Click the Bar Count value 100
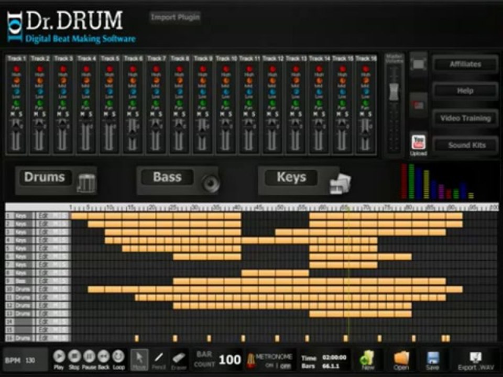 229,360
